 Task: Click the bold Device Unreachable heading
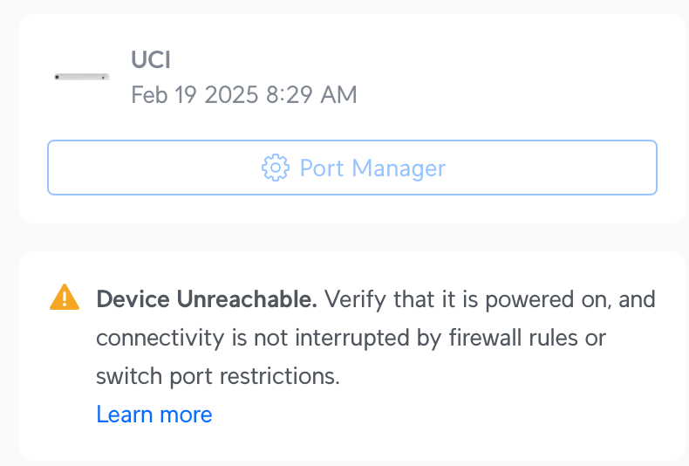click(x=207, y=300)
